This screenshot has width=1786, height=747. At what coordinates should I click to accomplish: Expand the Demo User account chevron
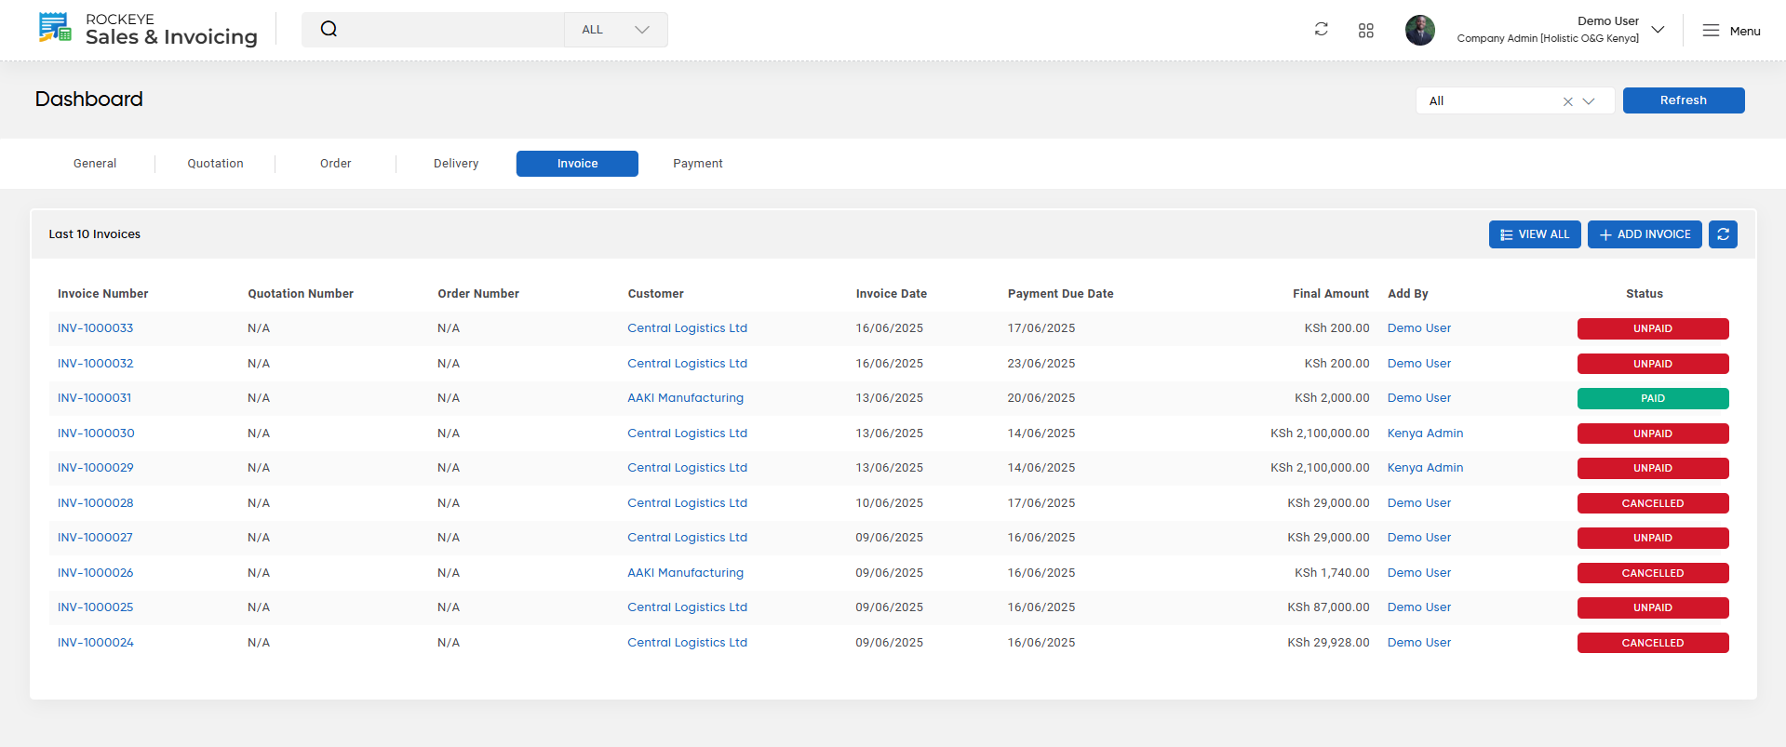point(1658,30)
